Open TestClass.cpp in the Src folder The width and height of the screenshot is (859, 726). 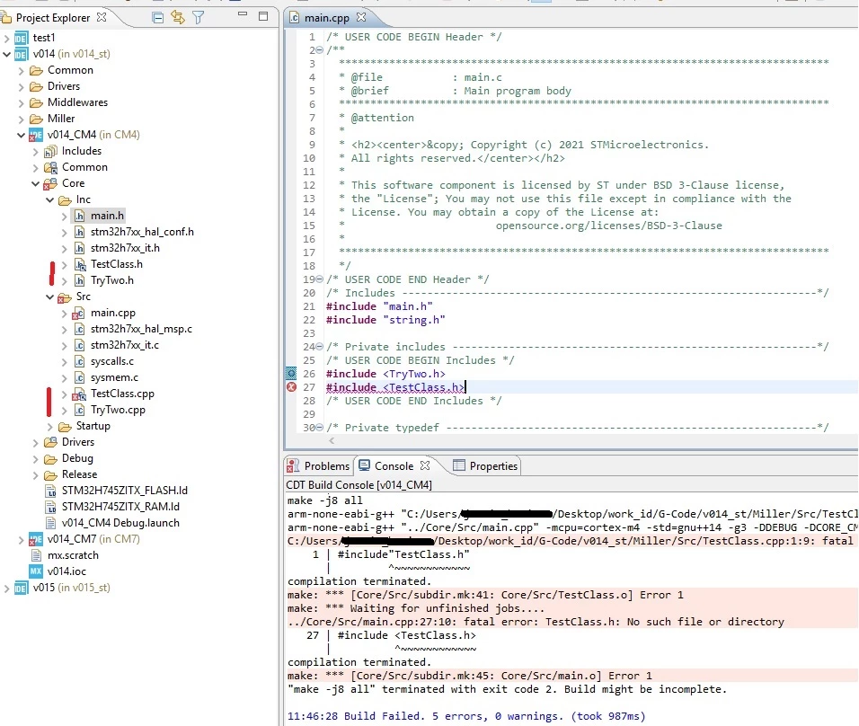[x=122, y=394]
